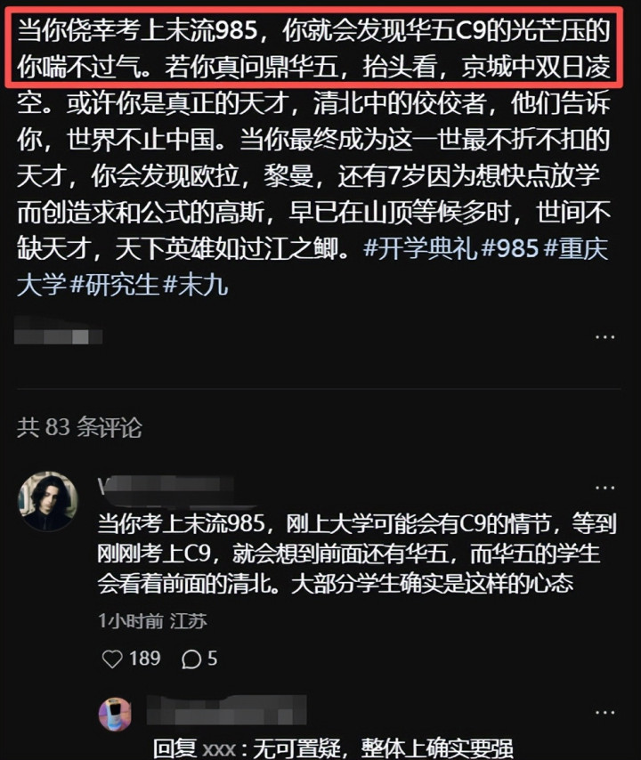The image size is (641, 760).
Task: Click reply text 回复 xxx: 无可置疑
Action: click(333, 748)
